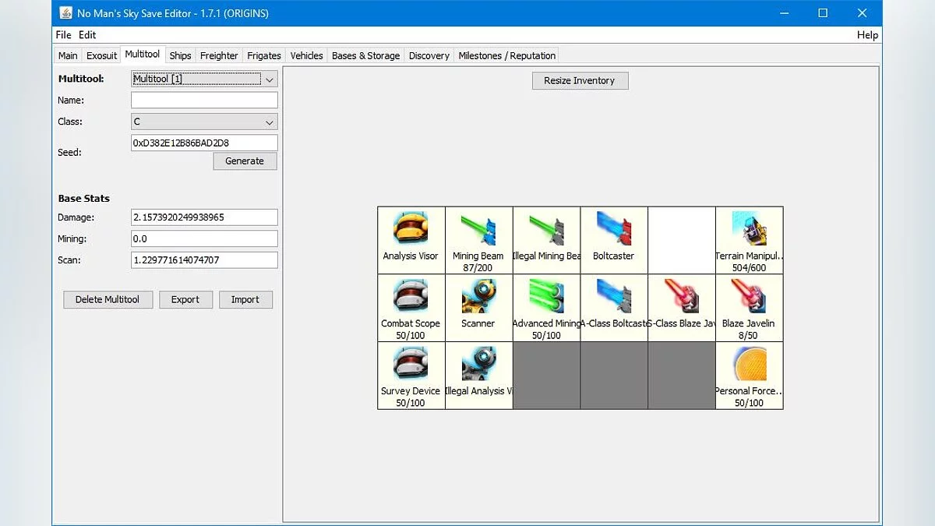Select the Survey Device slot icon
This screenshot has height=526, width=935.
tap(411, 365)
